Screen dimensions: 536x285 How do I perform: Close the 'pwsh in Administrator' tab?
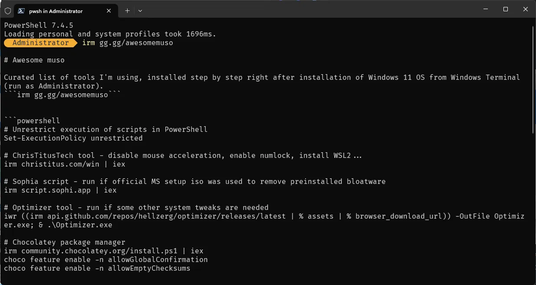pos(109,11)
